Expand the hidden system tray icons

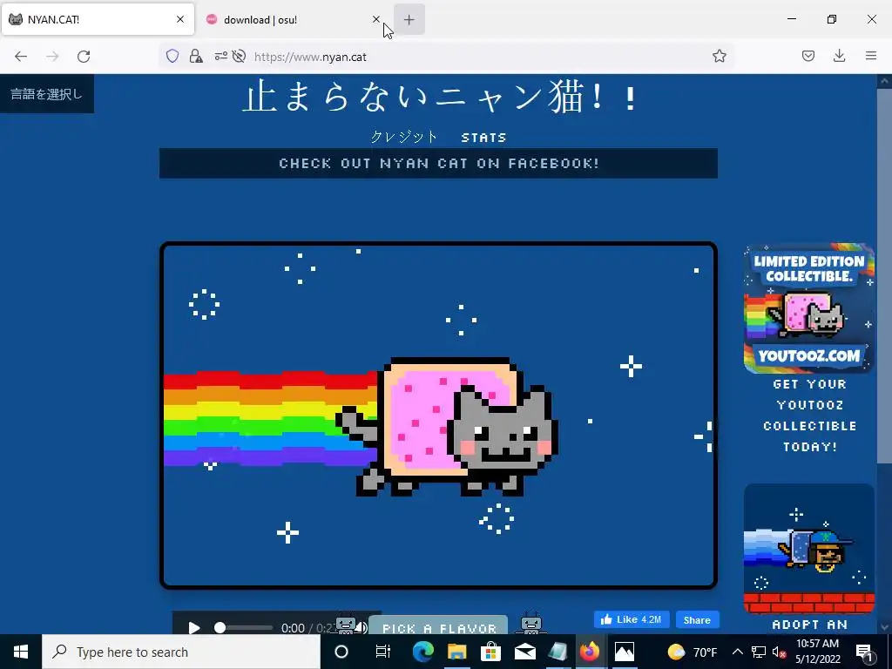pos(737,652)
